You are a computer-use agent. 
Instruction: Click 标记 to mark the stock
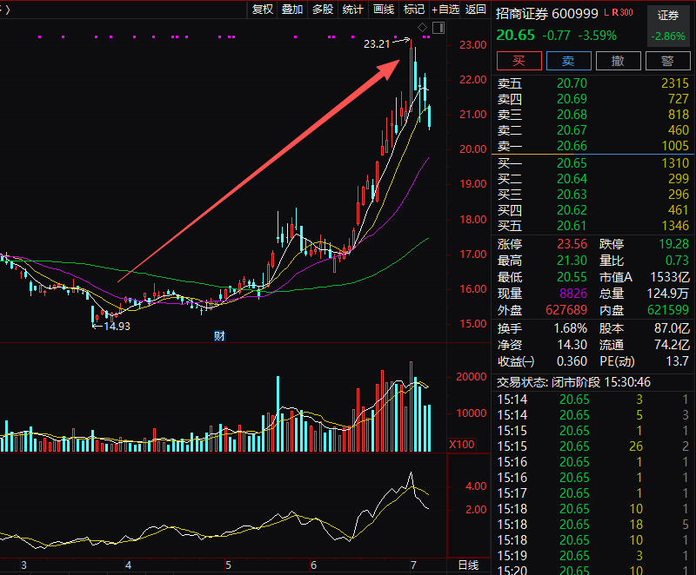click(414, 10)
